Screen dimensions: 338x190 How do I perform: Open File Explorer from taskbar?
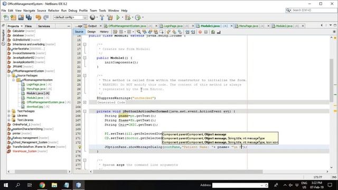click(x=54, y=185)
